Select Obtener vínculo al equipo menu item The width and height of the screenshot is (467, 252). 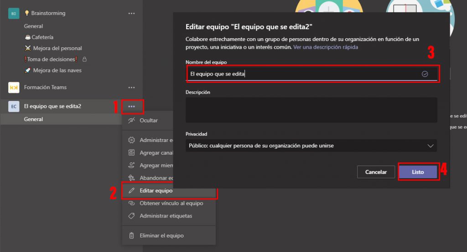tap(171, 203)
